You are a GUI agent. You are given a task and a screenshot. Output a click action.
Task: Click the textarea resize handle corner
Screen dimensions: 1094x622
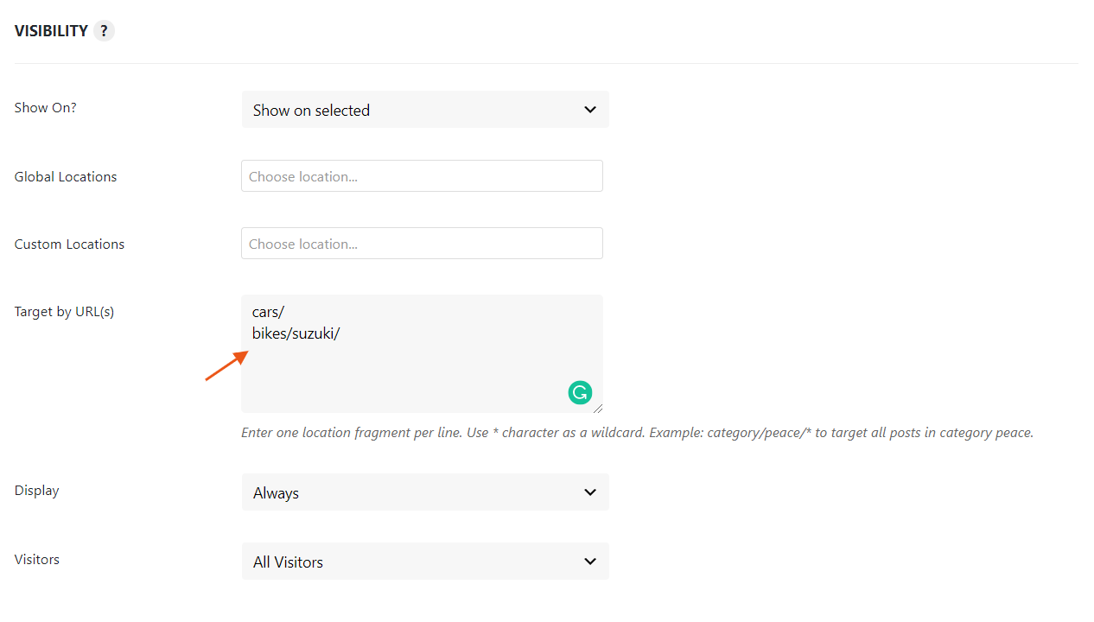coord(598,409)
